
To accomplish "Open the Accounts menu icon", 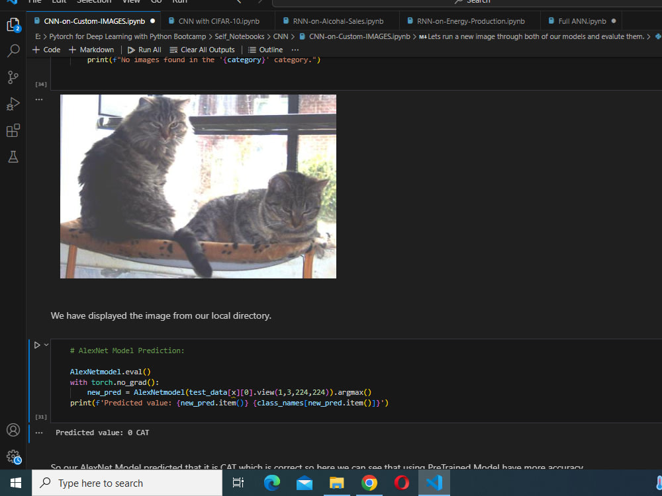I will tap(13, 430).
